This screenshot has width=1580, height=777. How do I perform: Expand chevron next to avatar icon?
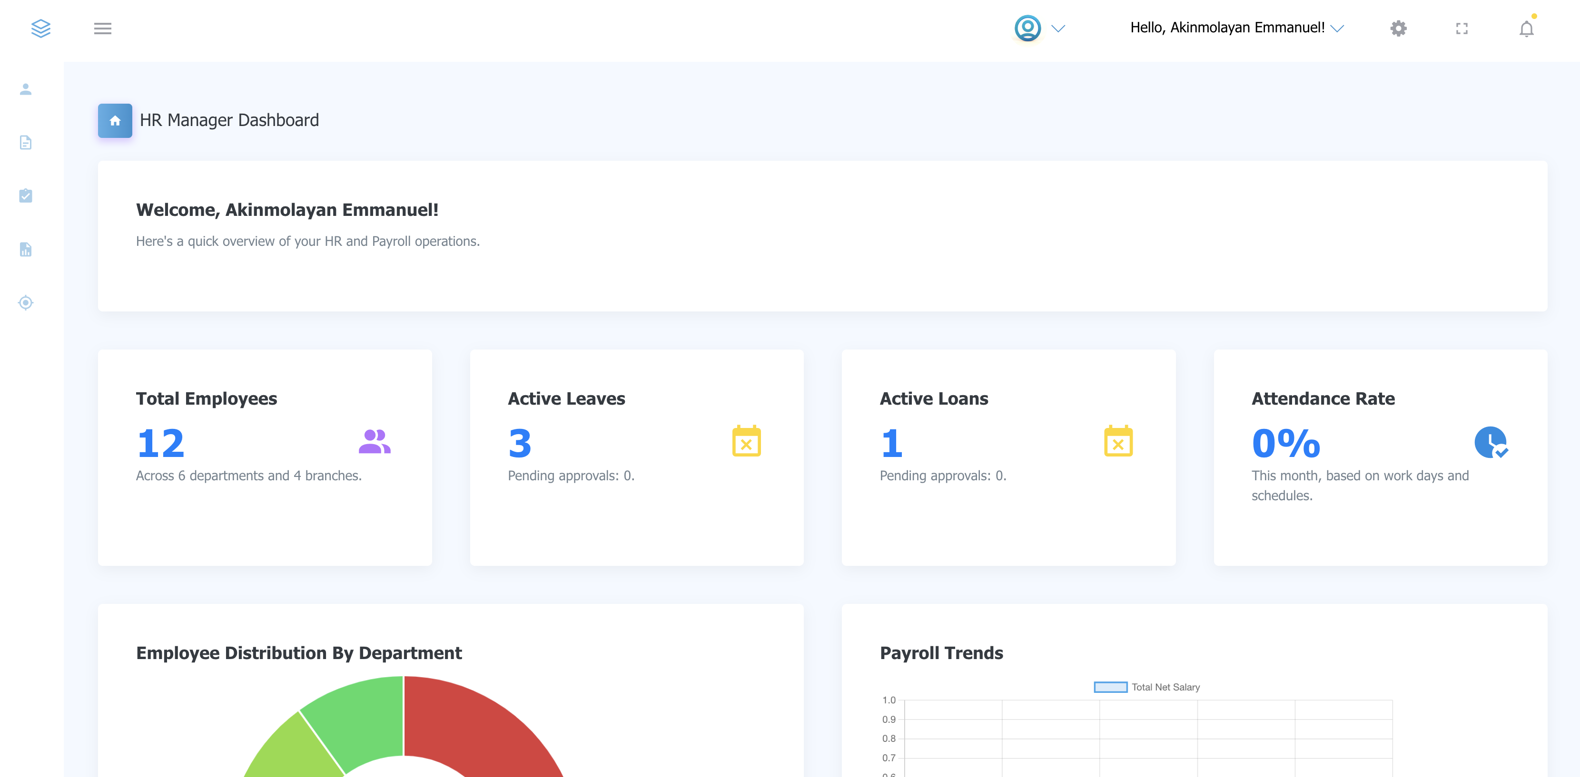1058,28
